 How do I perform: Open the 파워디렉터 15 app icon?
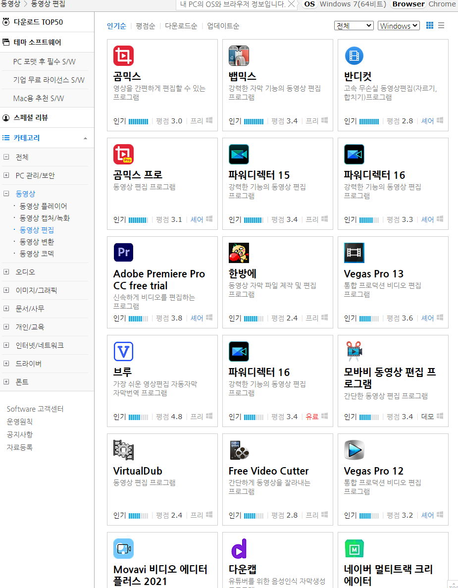coord(239,154)
